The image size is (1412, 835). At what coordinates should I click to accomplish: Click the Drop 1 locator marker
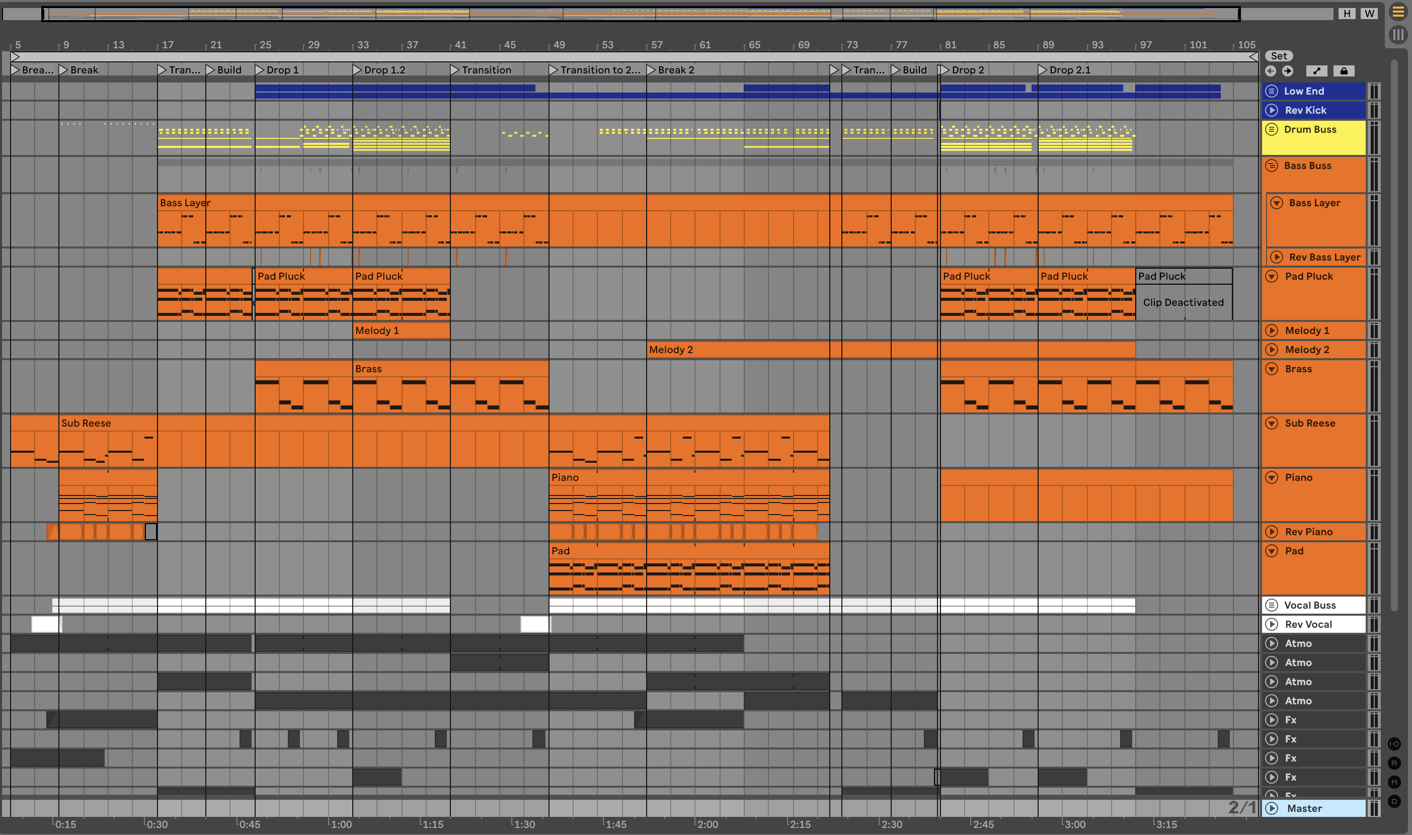[260, 70]
